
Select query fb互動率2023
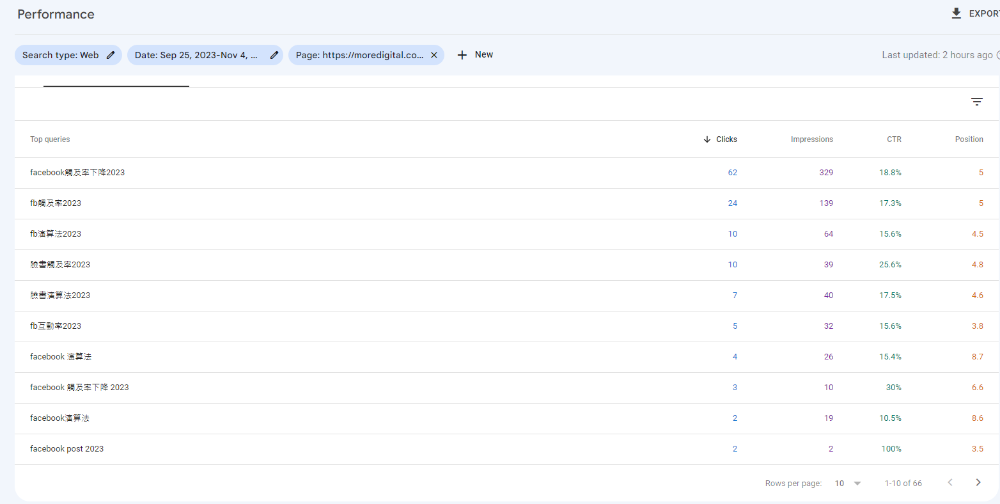(x=56, y=326)
